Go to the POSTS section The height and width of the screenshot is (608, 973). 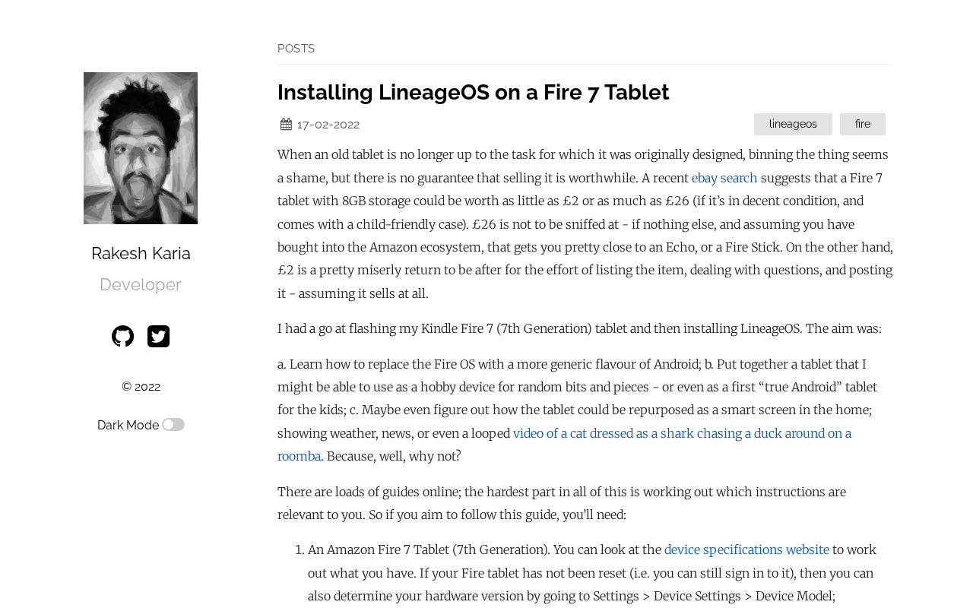(x=296, y=49)
